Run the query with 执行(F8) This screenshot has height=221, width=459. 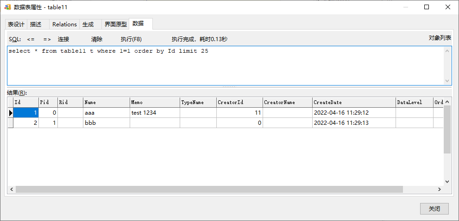coord(131,39)
